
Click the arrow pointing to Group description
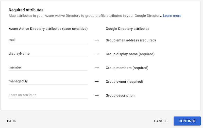point(96,95)
